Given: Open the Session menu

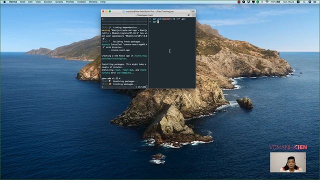Looking at the screenshot, I should pos(48,2).
